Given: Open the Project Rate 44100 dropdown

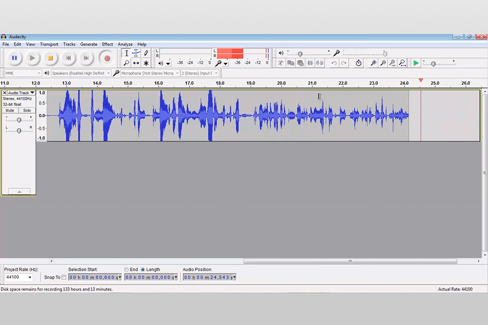Looking at the screenshot, I should tap(19, 277).
